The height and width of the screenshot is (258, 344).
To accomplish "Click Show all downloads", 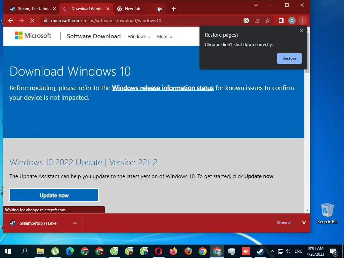I will point(285,223).
